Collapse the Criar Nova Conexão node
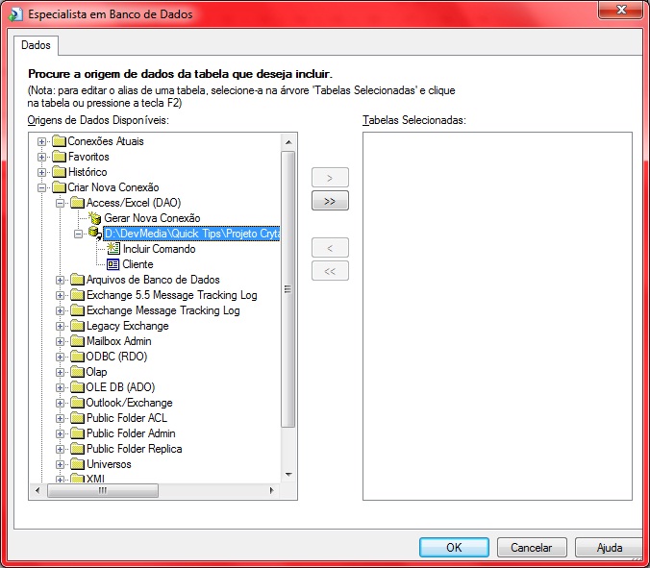This screenshot has height=568, width=650. [41, 188]
